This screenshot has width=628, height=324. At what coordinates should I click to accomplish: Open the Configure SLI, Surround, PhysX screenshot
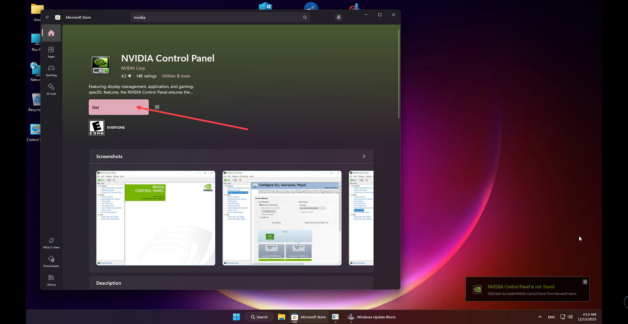click(282, 218)
